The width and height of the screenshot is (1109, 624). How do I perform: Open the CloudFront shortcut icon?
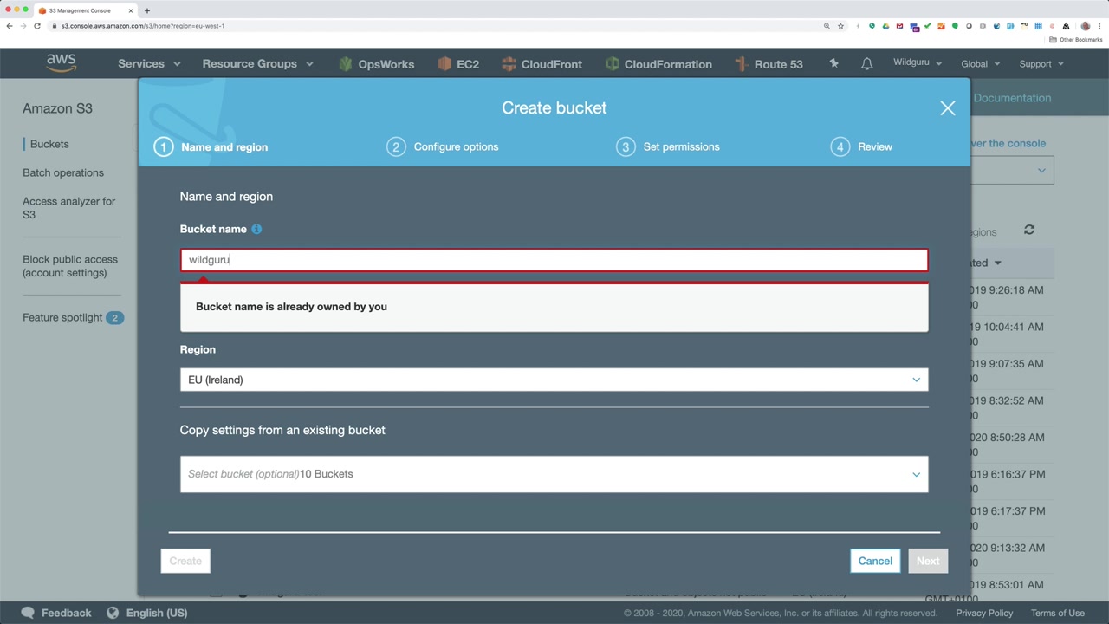coord(509,64)
